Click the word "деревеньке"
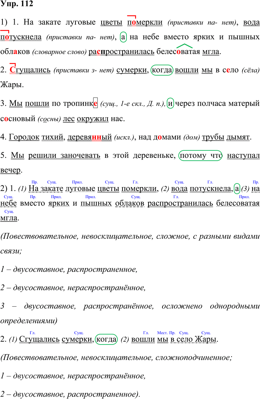260x399 pixels. tap(154, 155)
